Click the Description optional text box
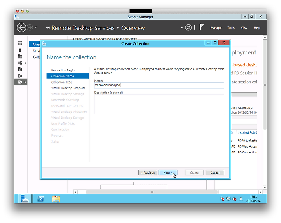Screen dimensions: 281x223 point(159,104)
